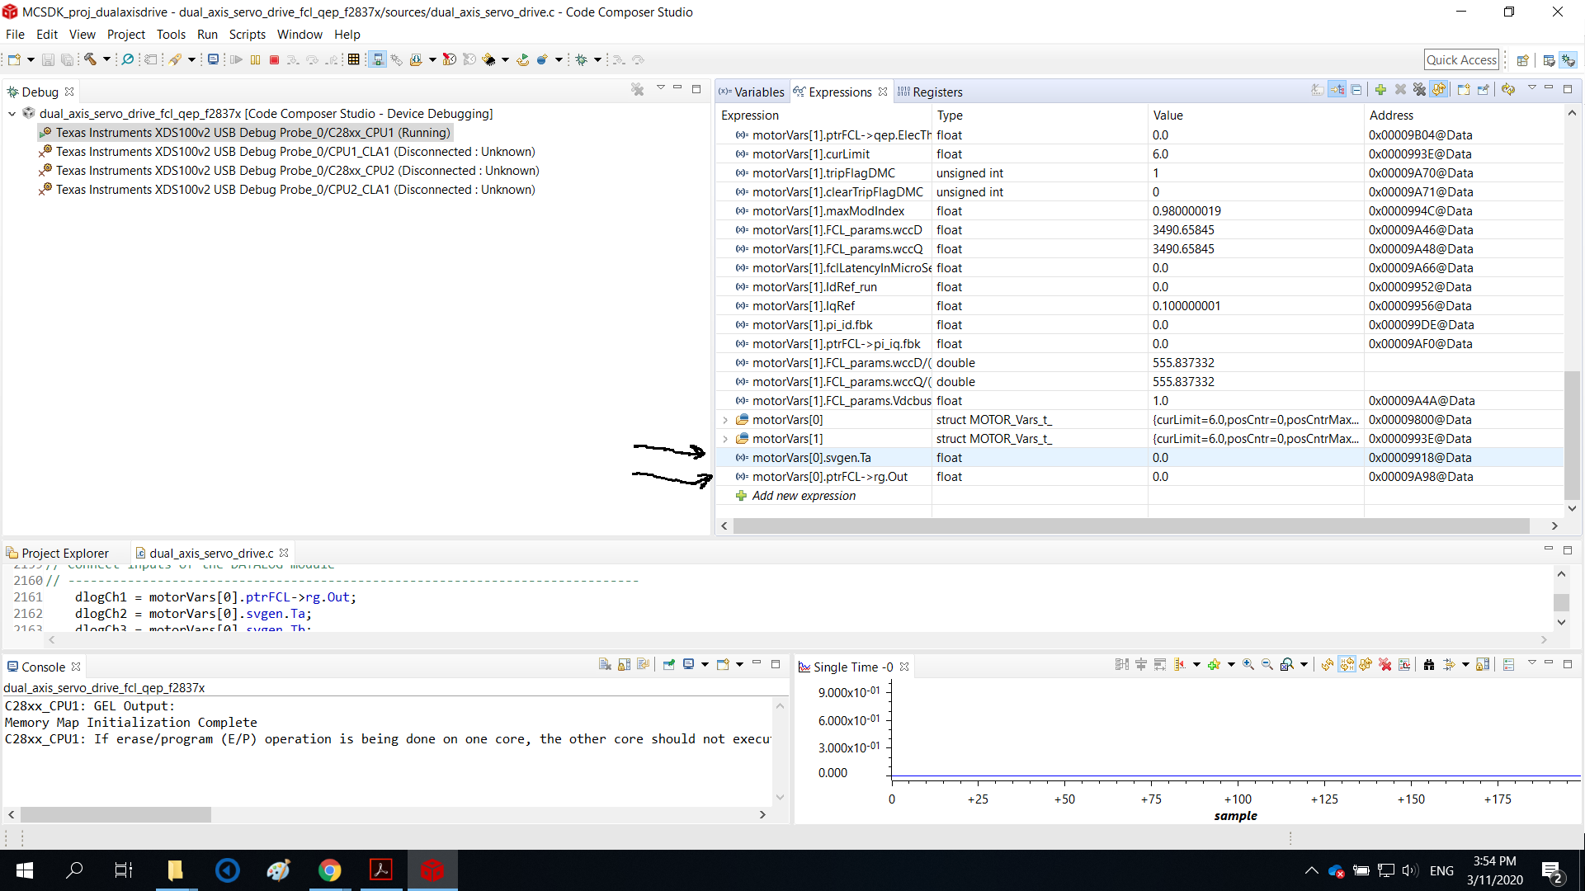
Task: Click green plus Add new expression icon
Action: click(1380, 90)
